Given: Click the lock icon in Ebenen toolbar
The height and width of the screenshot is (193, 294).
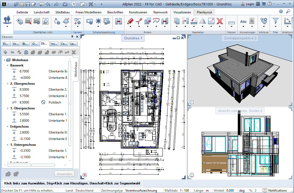Looking at the screenshot, I should point(26,52).
